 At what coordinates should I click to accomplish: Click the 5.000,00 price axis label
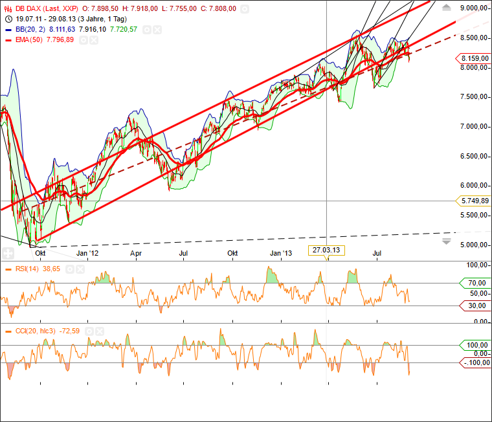474,245
